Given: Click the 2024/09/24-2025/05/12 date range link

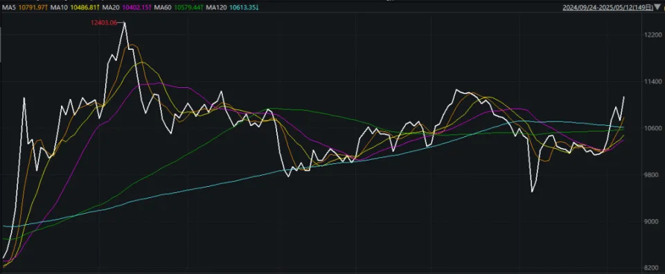Looking at the screenshot, I should click(608, 8).
